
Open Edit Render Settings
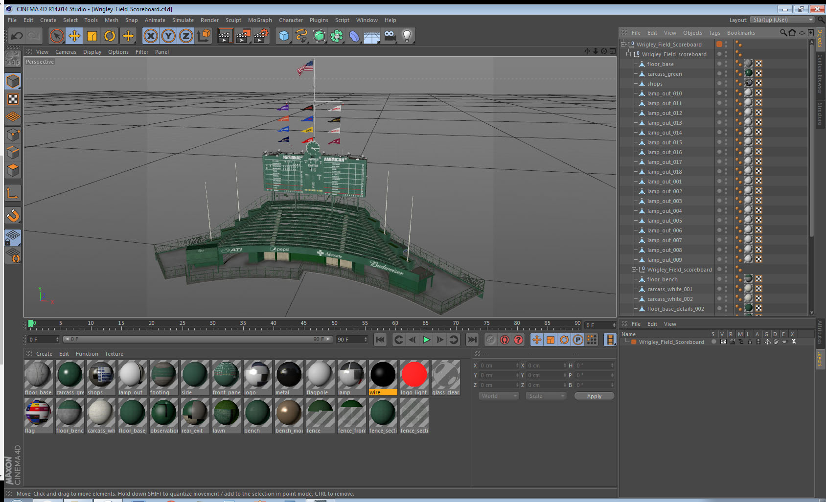[x=261, y=36]
